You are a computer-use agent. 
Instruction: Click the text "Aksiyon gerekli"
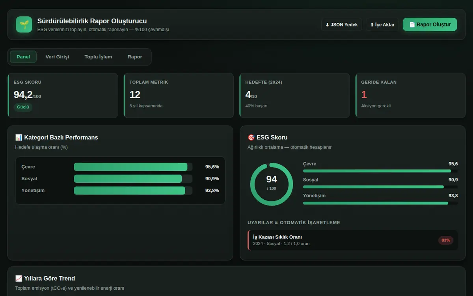[376, 106]
